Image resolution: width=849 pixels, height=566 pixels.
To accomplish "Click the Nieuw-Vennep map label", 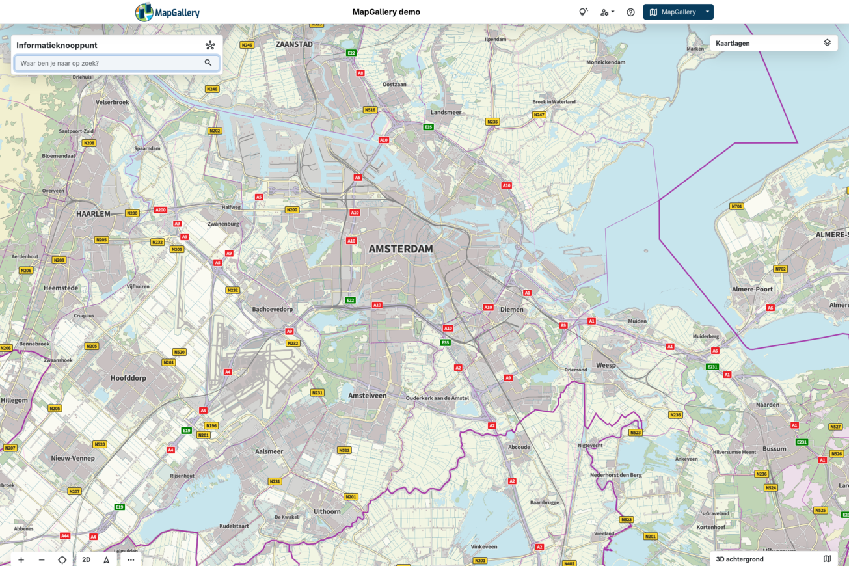I will [73, 458].
